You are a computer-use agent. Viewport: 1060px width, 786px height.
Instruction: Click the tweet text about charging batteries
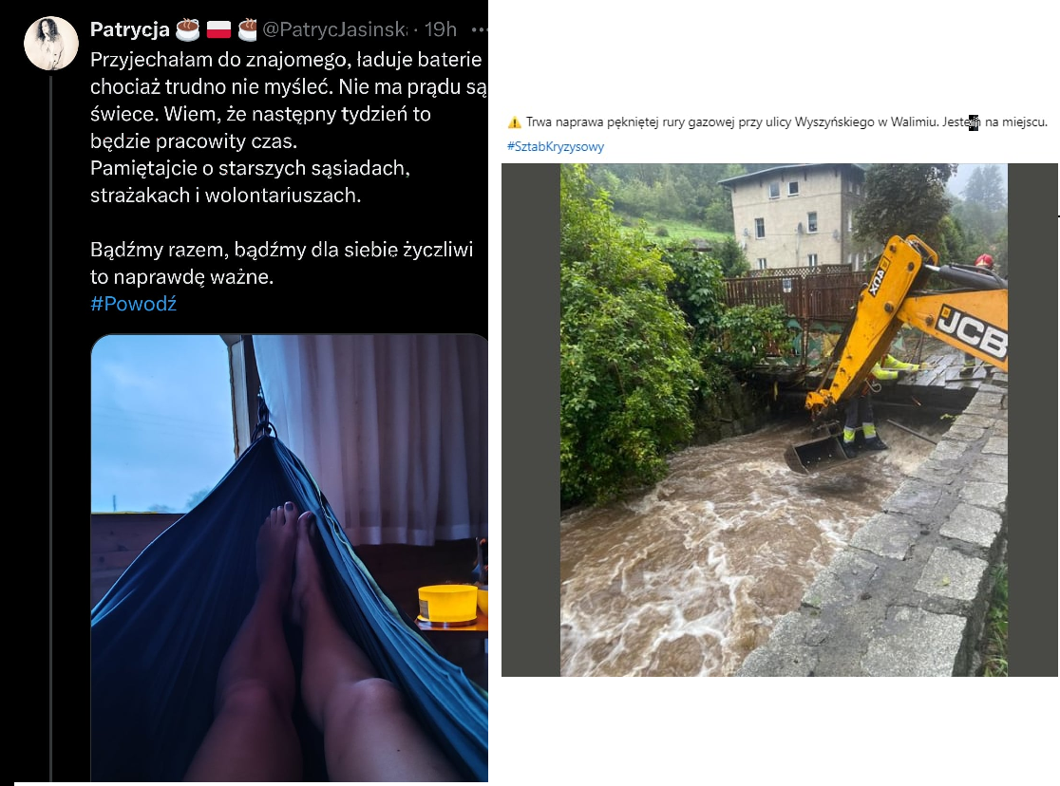(289, 127)
